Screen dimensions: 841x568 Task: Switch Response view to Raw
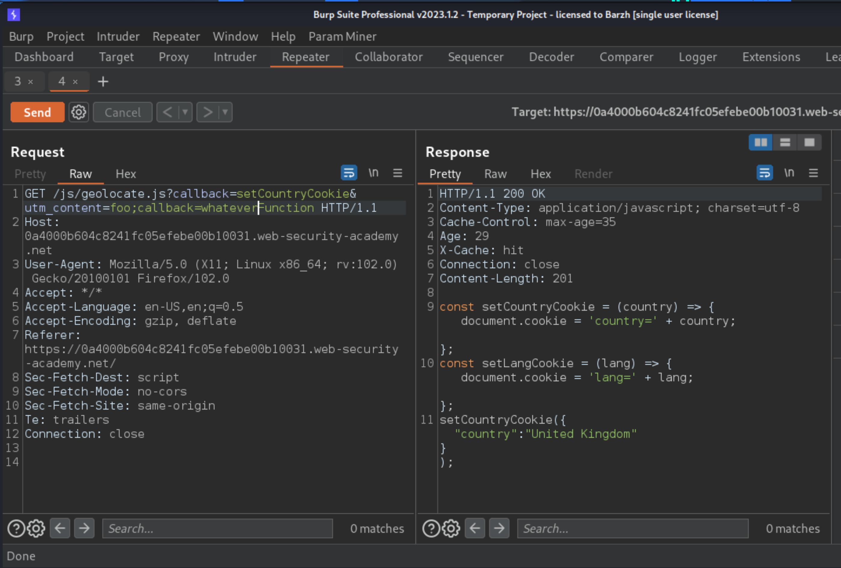(496, 174)
